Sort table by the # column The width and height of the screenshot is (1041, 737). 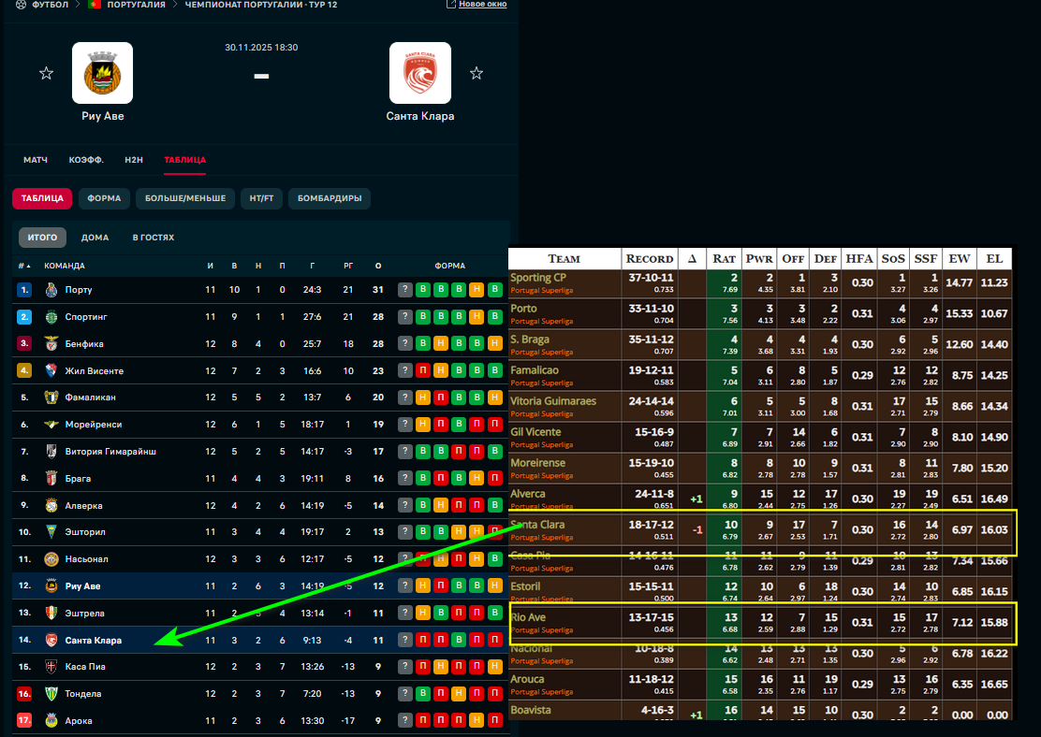[x=22, y=266]
